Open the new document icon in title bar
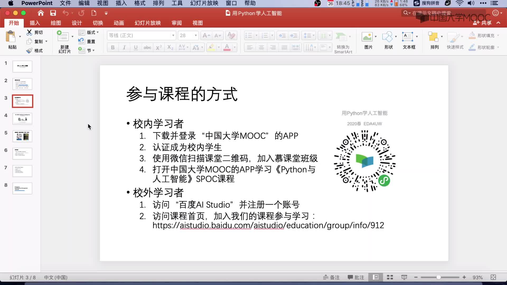 click(x=94, y=13)
